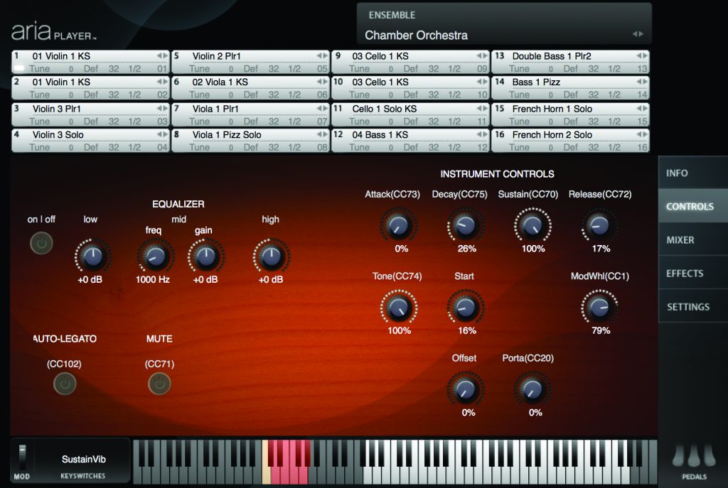Click the Tone(CC74) knob

[398, 307]
